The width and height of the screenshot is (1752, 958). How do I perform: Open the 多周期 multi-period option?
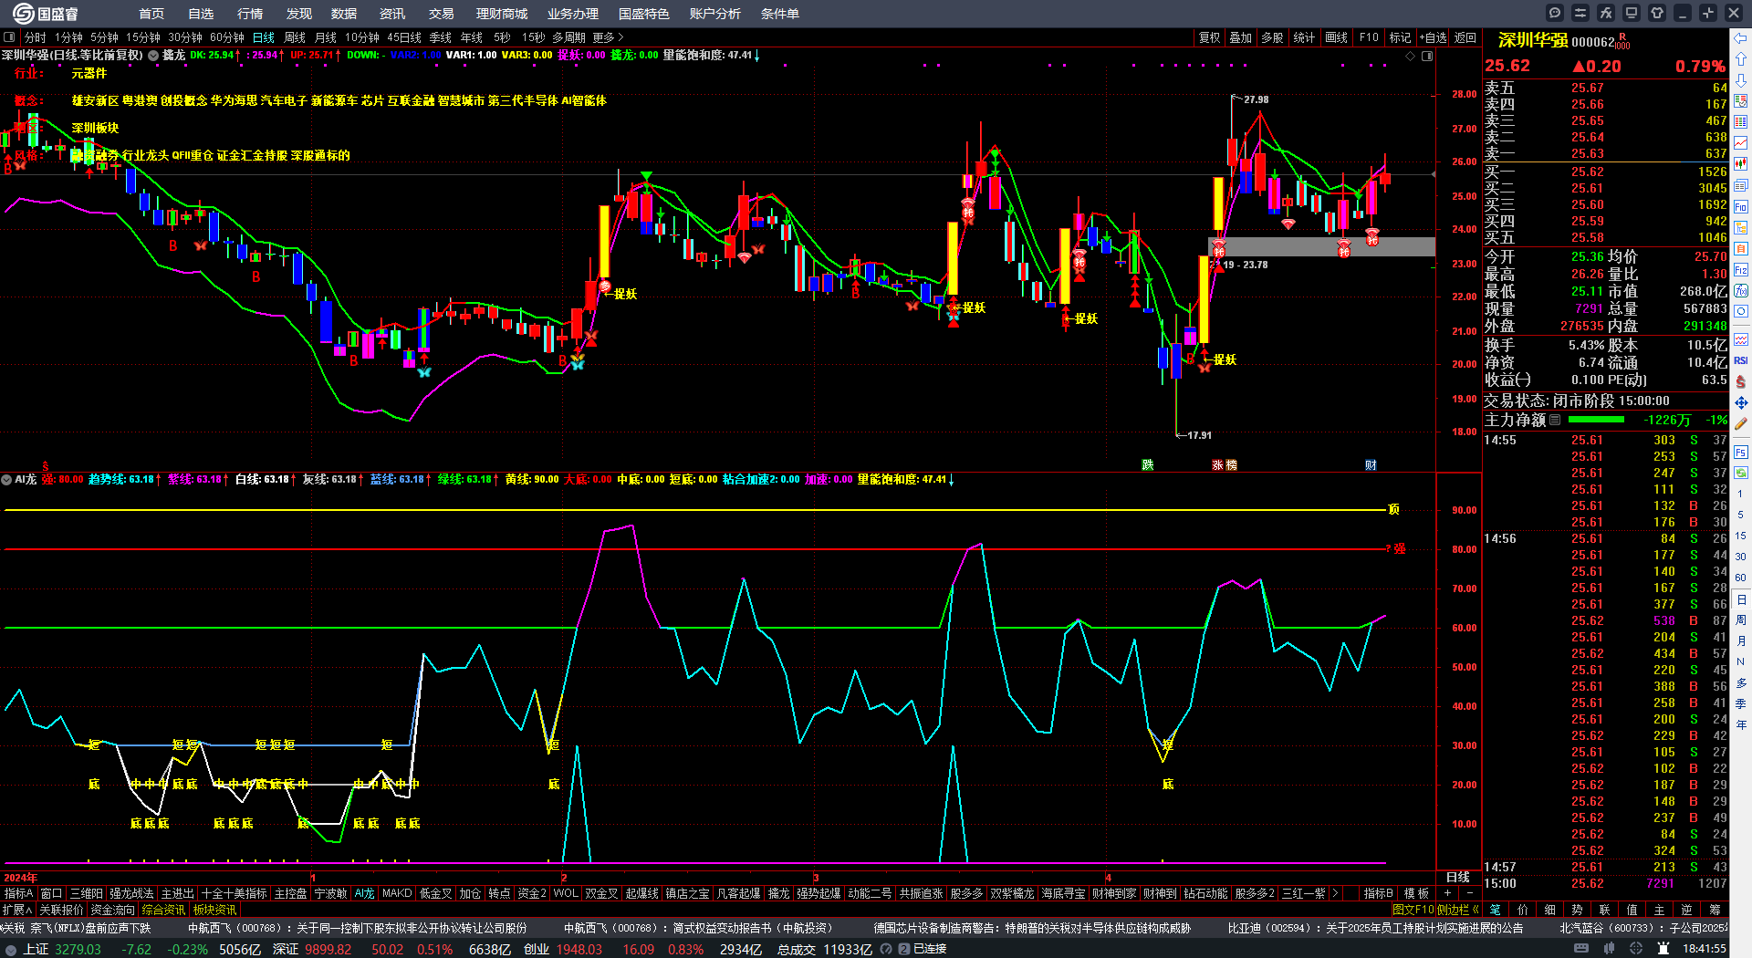[568, 37]
